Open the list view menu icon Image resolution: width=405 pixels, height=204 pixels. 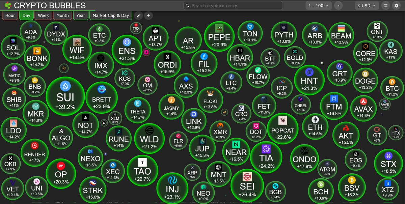click(386, 6)
